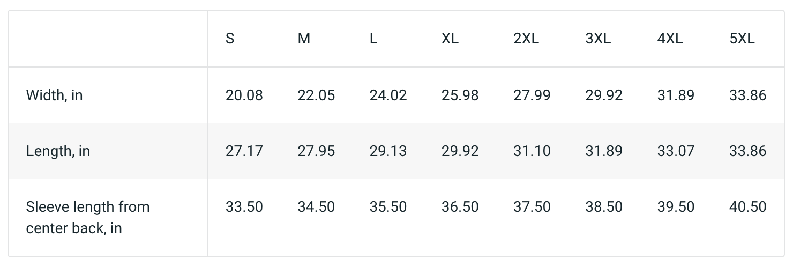Viewport: 793px width, 267px height.
Task: Click the XL size column header
Action: tap(450, 39)
